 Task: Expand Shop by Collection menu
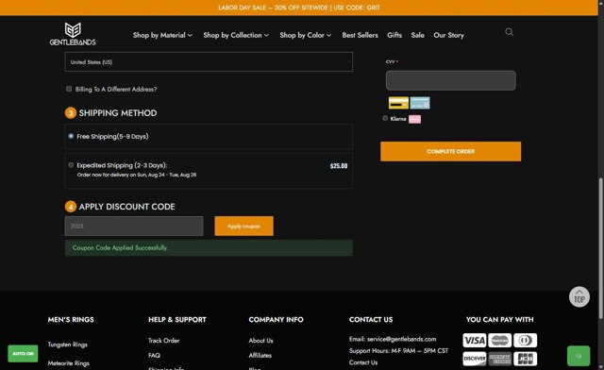pos(236,35)
